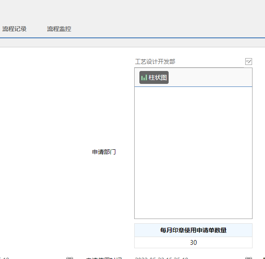Screen dimensions: 265x259
Task: Switch to the 流程监控 tab
Action: [59, 29]
